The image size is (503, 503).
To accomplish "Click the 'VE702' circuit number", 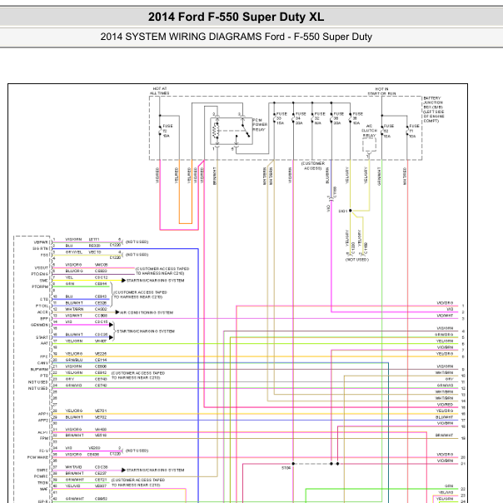I will (101, 417).
